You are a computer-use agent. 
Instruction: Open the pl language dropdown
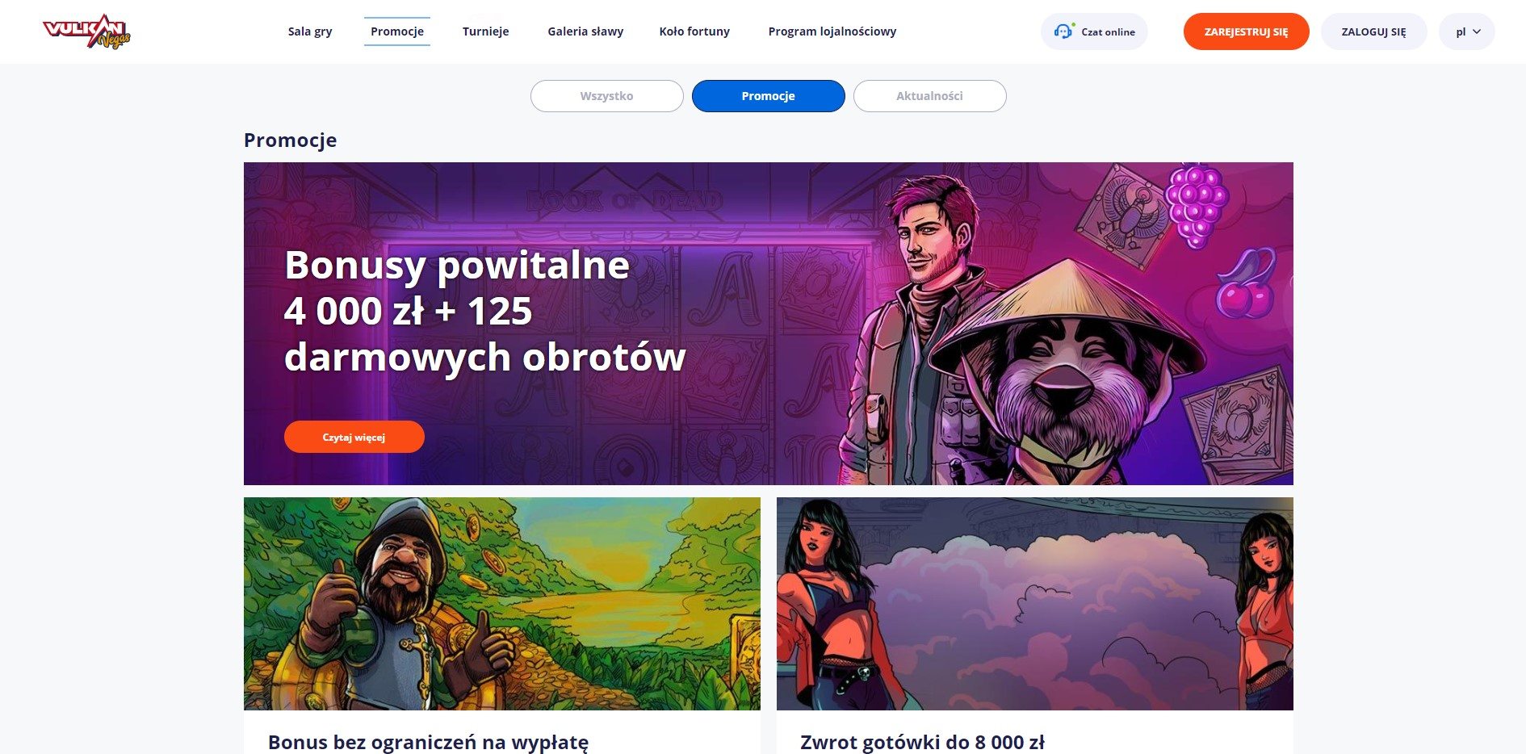(1466, 31)
